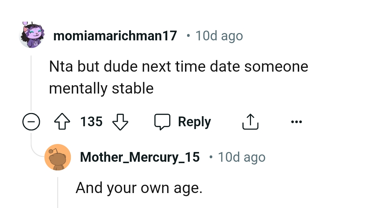Click the Reply button

(x=194, y=121)
